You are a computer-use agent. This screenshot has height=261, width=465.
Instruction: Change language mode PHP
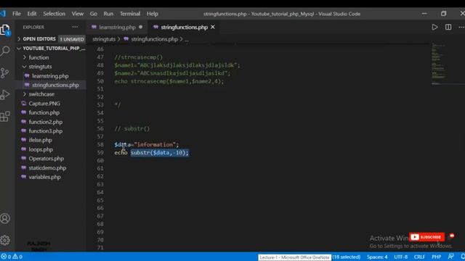(x=436, y=257)
